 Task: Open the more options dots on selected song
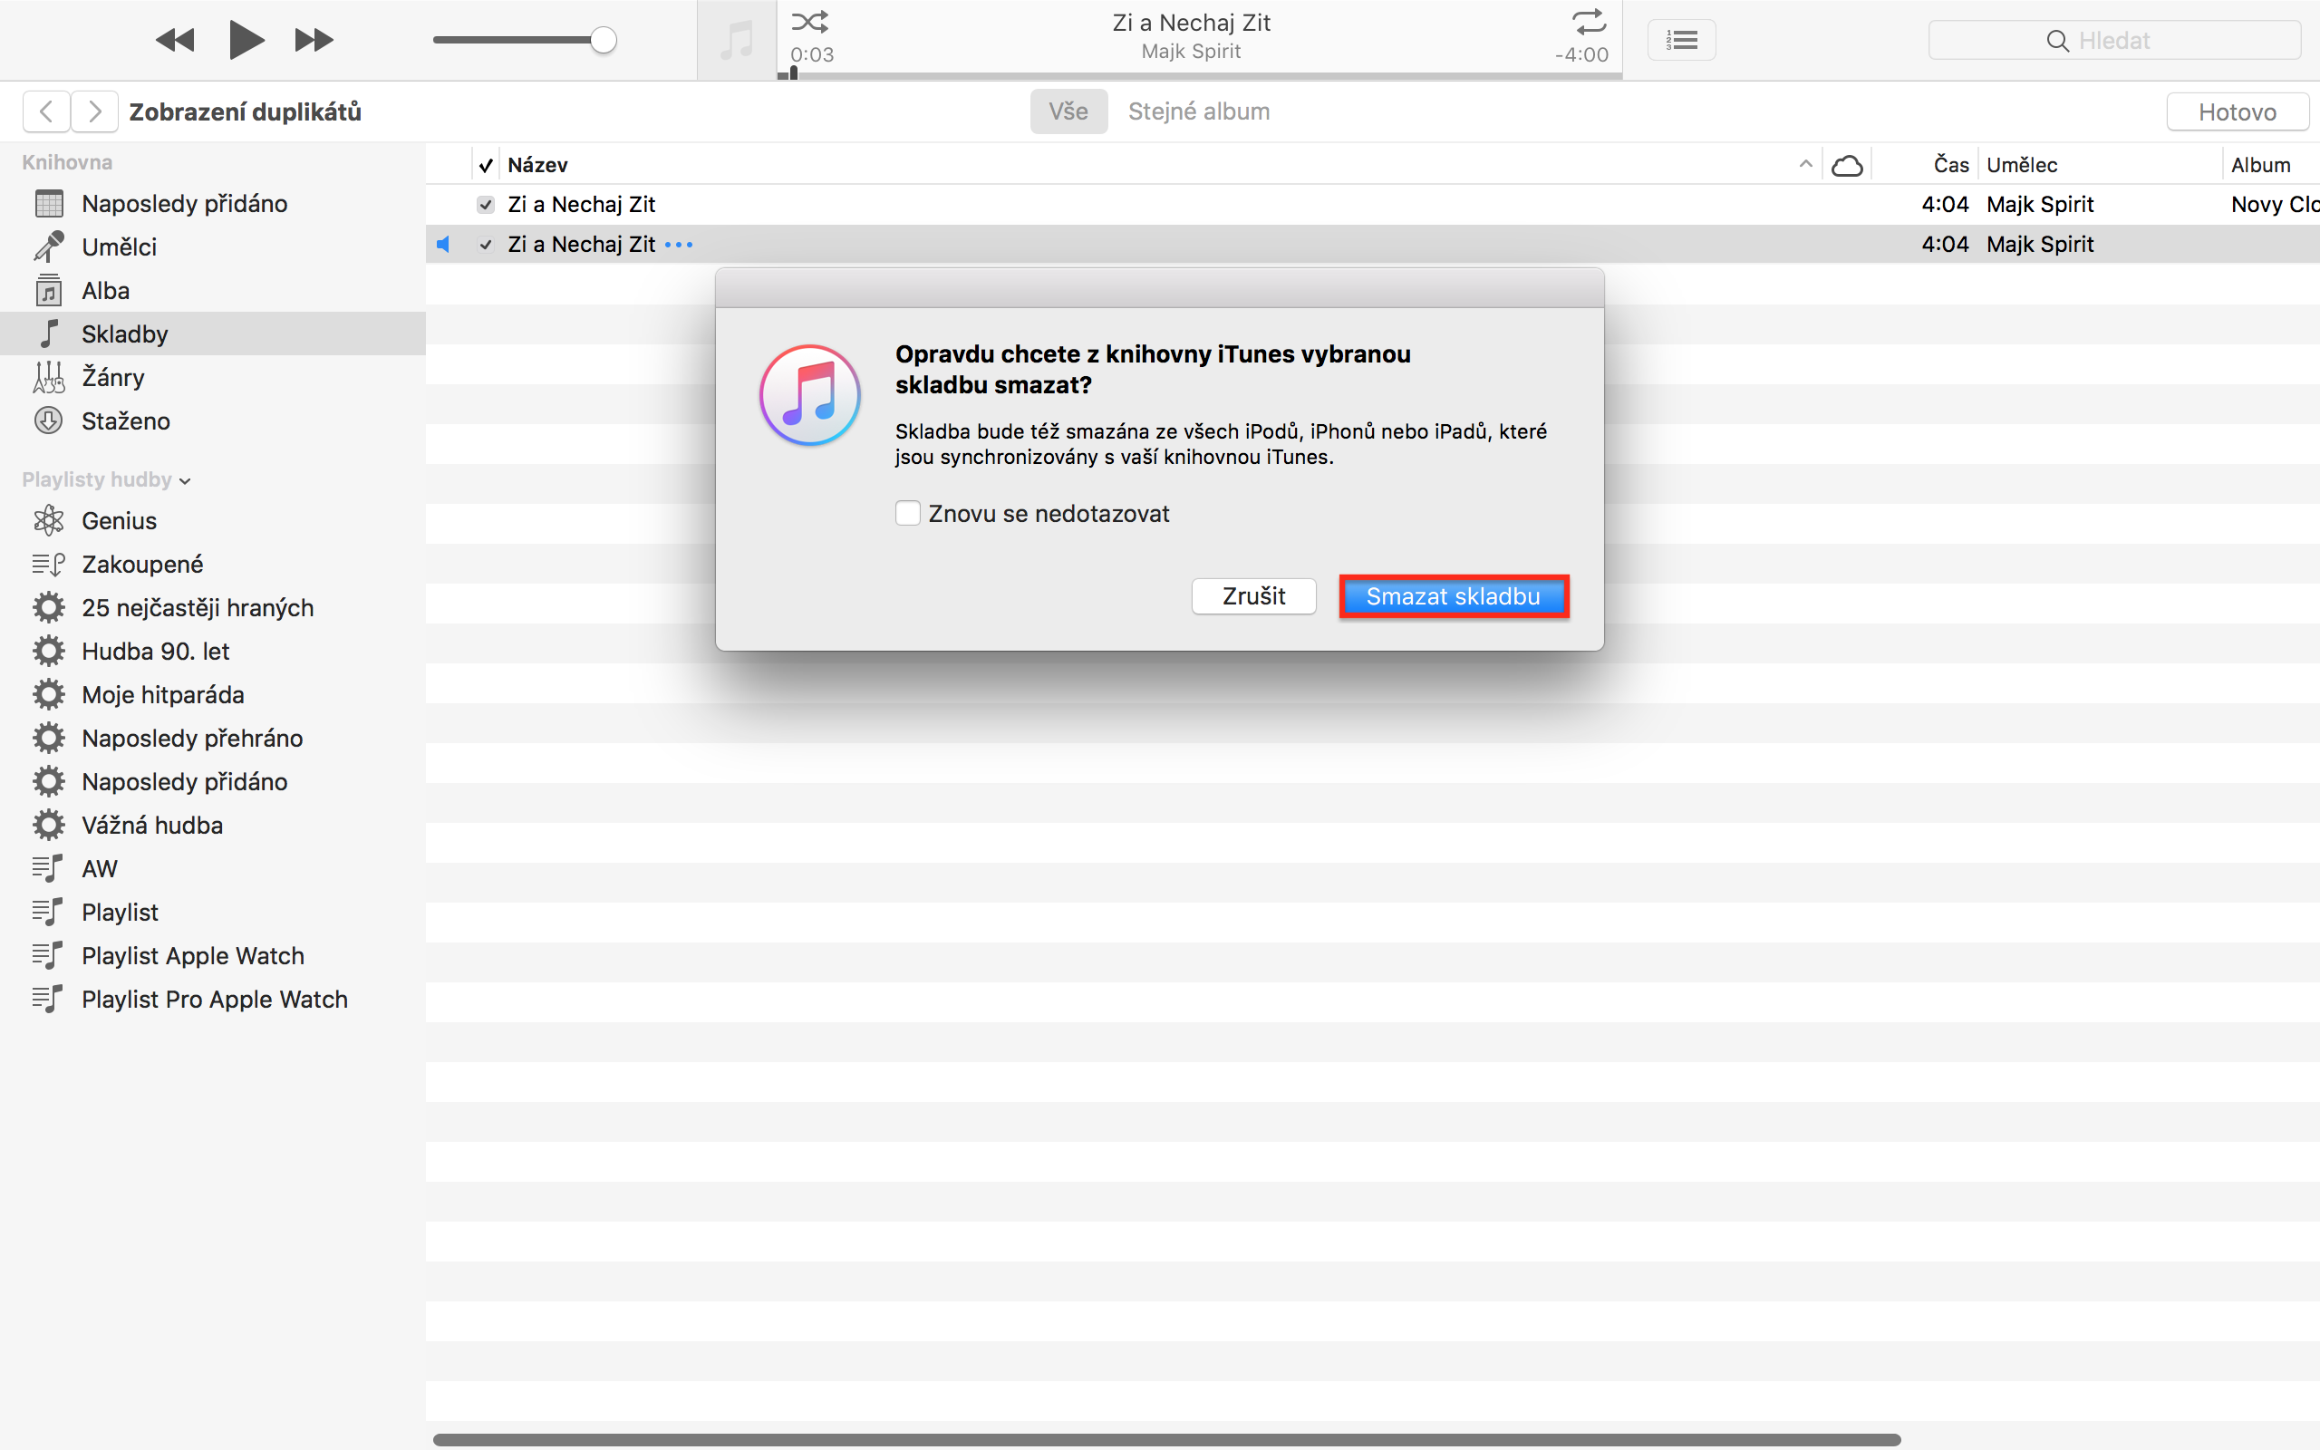click(x=679, y=245)
